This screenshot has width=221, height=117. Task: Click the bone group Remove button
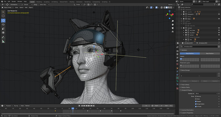pyautogui.click(x=194, y=81)
